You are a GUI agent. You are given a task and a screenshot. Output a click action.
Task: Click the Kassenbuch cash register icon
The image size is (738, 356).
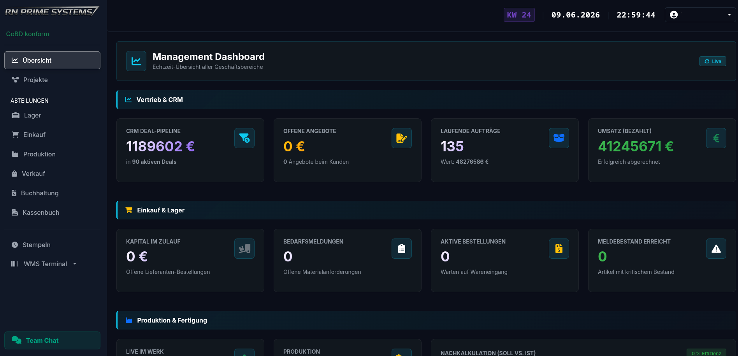tap(15, 212)
